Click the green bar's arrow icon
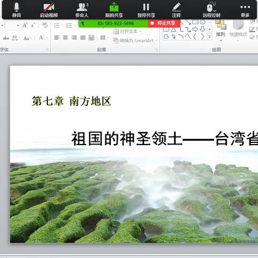This screenshot has height=258, width=258. (83, 23)
